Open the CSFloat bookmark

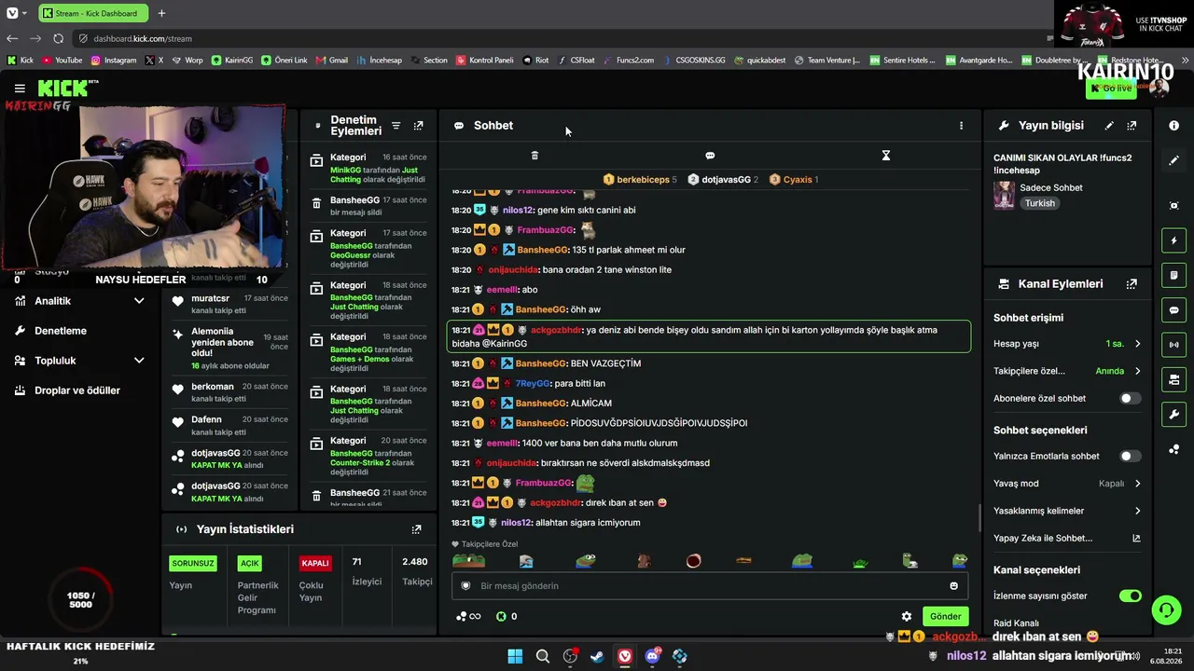[x=576, y=61]
